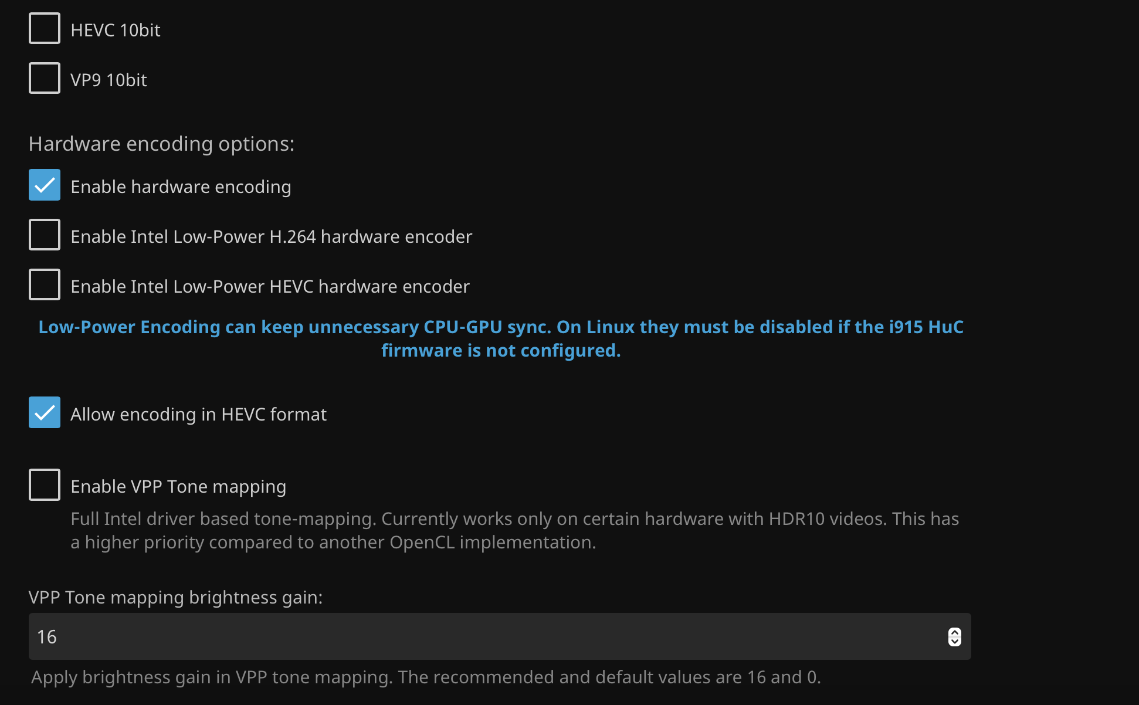Click 'VPP Tone mapping brightness gain' field label
This screenshot has height=705, width=1139.
click(175, 597)
